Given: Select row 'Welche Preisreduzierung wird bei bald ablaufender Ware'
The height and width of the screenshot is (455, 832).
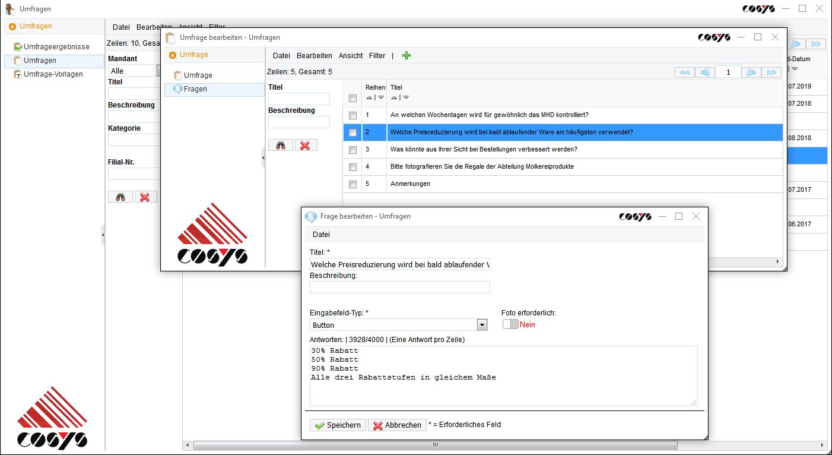Looking at the screenshot, I should [563, 132].
